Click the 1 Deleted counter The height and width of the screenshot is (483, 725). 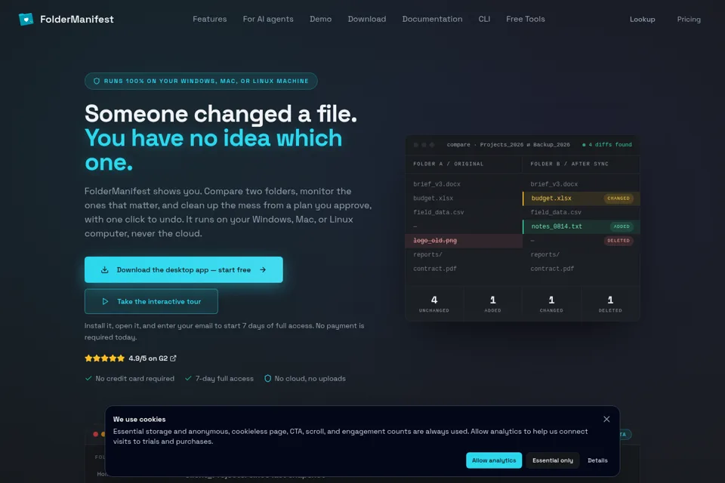tap(610, 303)
